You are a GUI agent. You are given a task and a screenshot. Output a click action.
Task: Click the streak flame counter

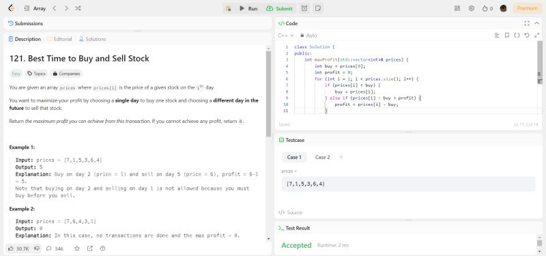coord(487,8)
